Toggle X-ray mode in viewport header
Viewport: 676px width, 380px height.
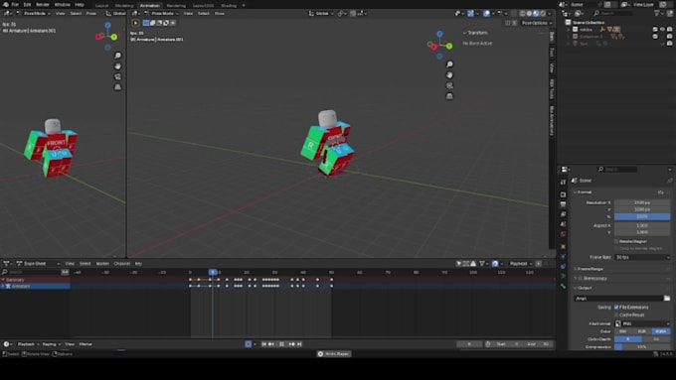pos(513,13)
